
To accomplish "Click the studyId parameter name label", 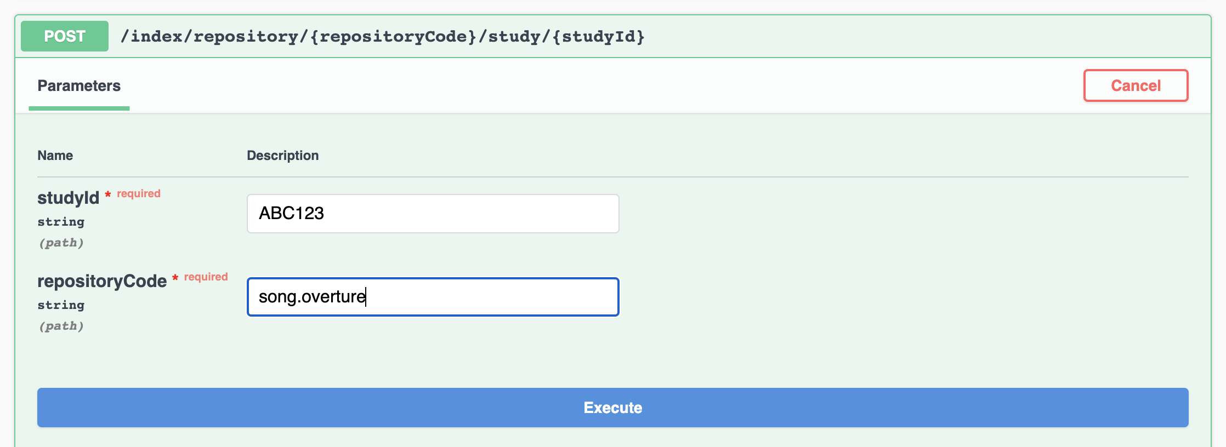I will tap(68, 198).
